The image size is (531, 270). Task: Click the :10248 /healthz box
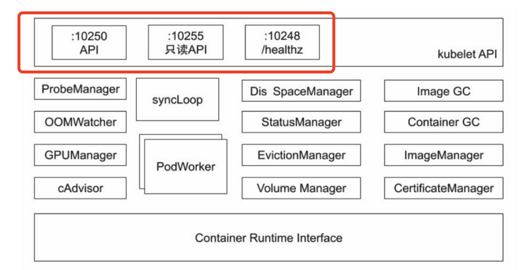[282, 42]
